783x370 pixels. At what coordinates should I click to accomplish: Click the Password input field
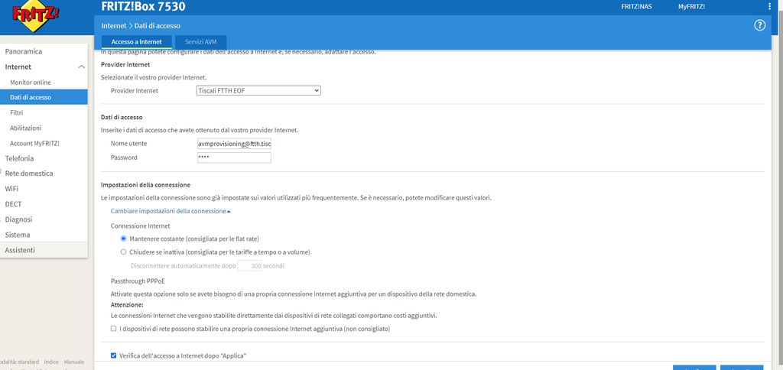[234, 157]
